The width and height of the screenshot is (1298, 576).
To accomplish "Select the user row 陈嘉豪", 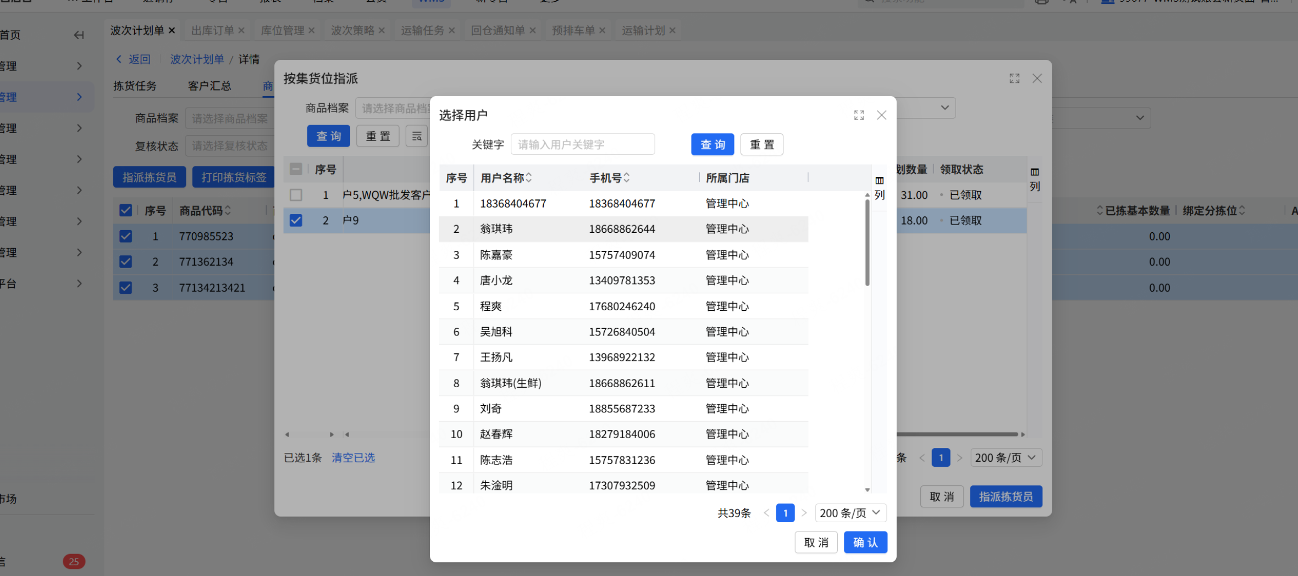I will (623, 255).
